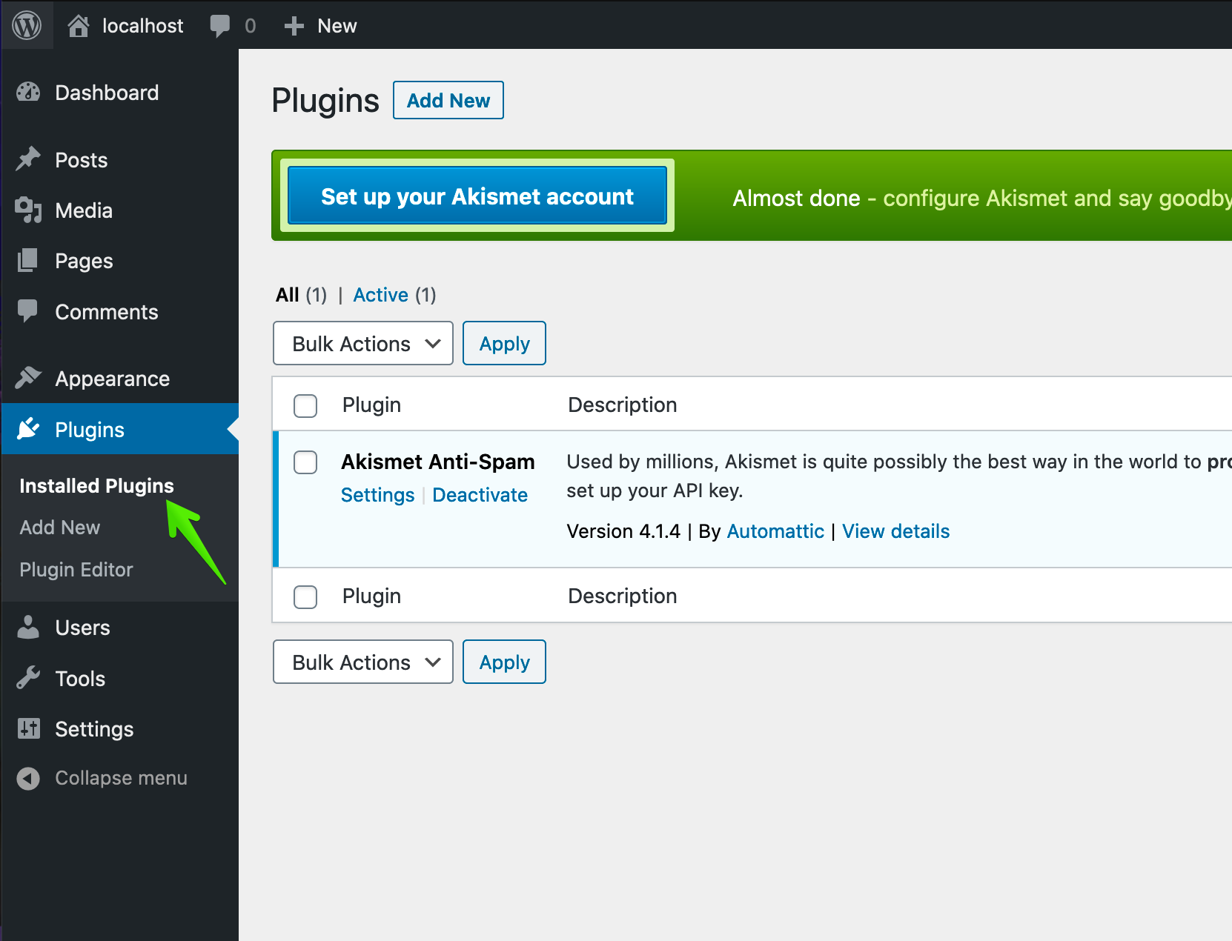Viewport: 1232px width, 941px height.
Task: Click the Pages document icon
Action: click(28, 261)
